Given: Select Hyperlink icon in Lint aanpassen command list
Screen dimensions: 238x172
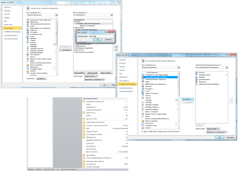Looking at the screenshot, I should coord(28,38).
